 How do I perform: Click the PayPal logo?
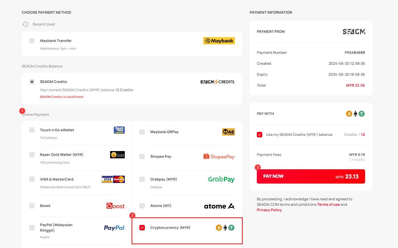[114, 228]
